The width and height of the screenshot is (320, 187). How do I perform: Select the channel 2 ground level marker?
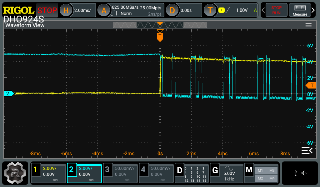click(8, 93)
